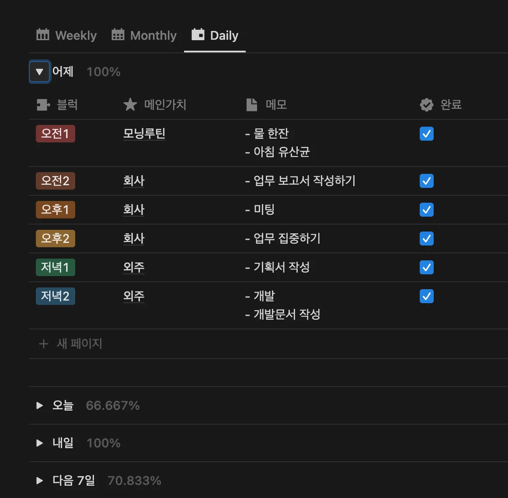Collapse the 어제 group toggle
508x498 pixels.
39,72
